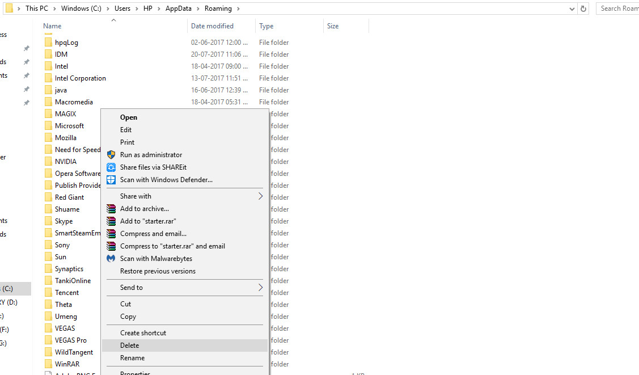Select the Theta folder name

[x=63, y=305]
